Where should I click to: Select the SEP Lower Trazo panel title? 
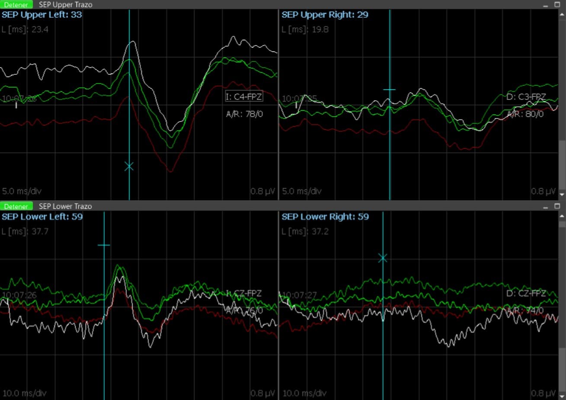point(65,206)
